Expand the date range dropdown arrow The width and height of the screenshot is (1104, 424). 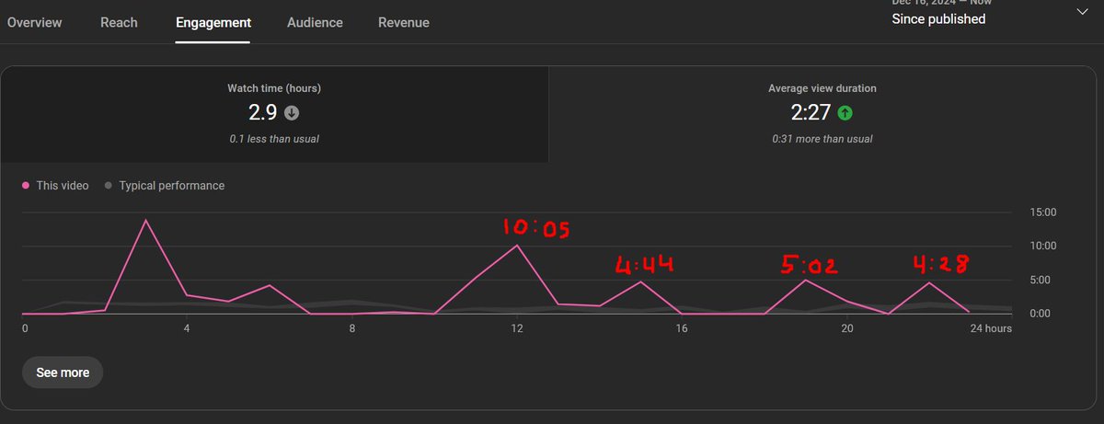pyautogui.click(x=1082, y=11)
